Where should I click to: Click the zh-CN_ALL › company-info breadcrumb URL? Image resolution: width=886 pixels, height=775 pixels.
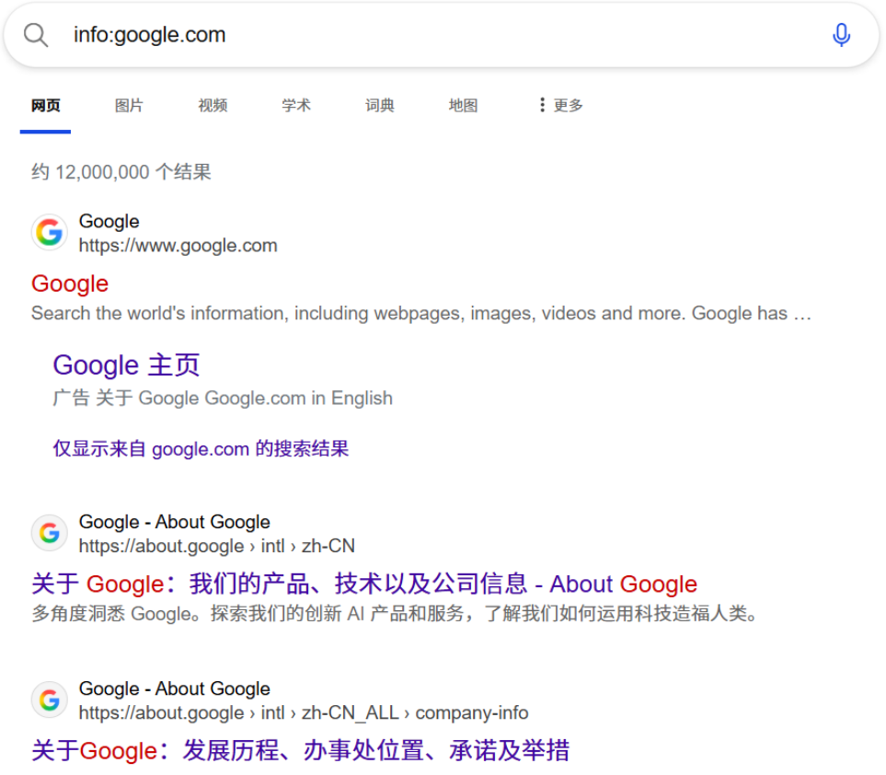(x=304, y=712)
